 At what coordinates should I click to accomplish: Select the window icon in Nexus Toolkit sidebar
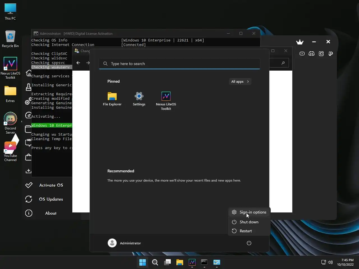pyautogui.click(x=28, y=129)
